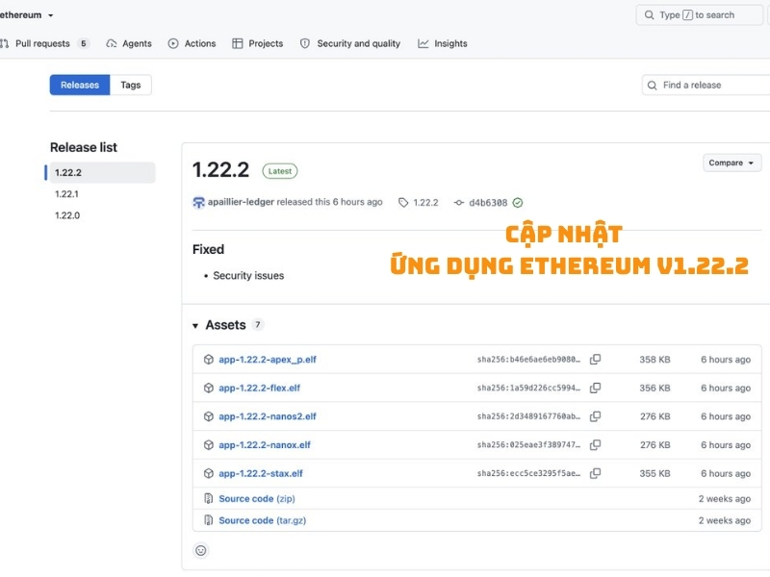
Task: Open the Insights tab
Action: (x=443, y=43)
